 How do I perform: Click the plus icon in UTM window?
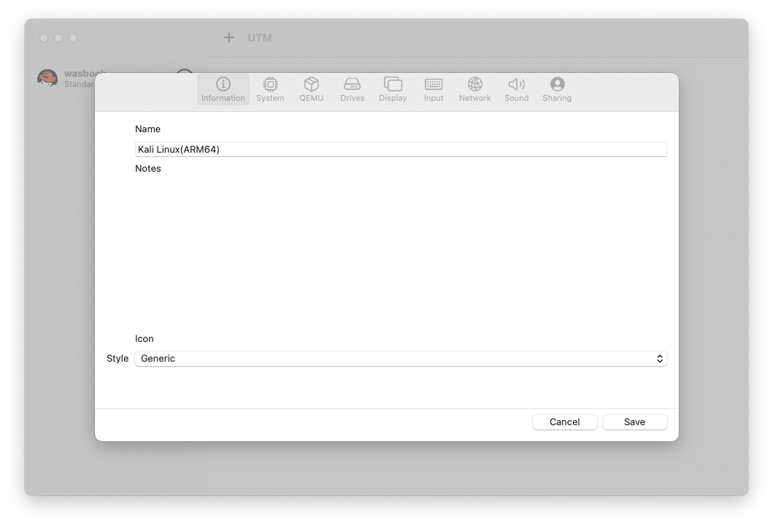228,37
